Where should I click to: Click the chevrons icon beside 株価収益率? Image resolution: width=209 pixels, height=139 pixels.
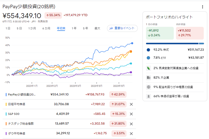[149, 96]
